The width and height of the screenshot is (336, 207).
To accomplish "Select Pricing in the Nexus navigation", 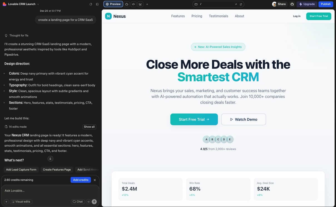I will click(197, 16).
